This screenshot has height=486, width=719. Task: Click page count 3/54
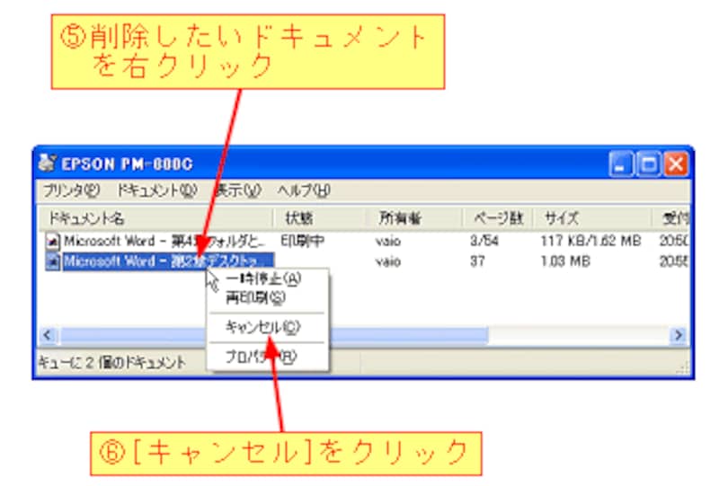pyautogui.click(x=484, y=241)
